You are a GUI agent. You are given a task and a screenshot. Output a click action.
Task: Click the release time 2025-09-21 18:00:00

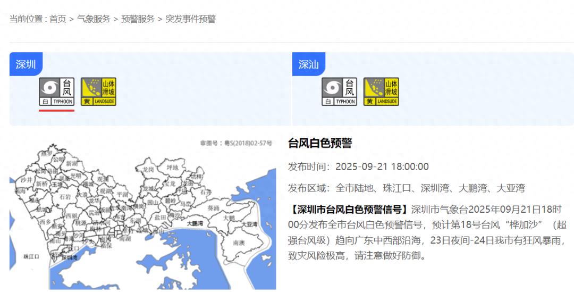click(382, 166)
